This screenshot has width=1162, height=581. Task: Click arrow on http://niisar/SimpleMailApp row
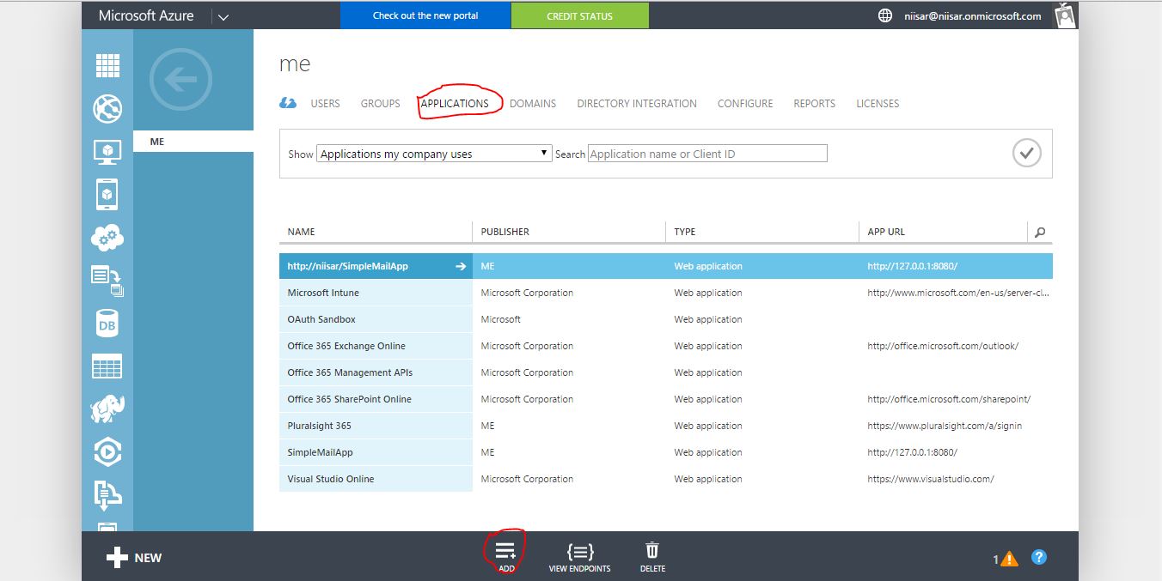point(461,266)
